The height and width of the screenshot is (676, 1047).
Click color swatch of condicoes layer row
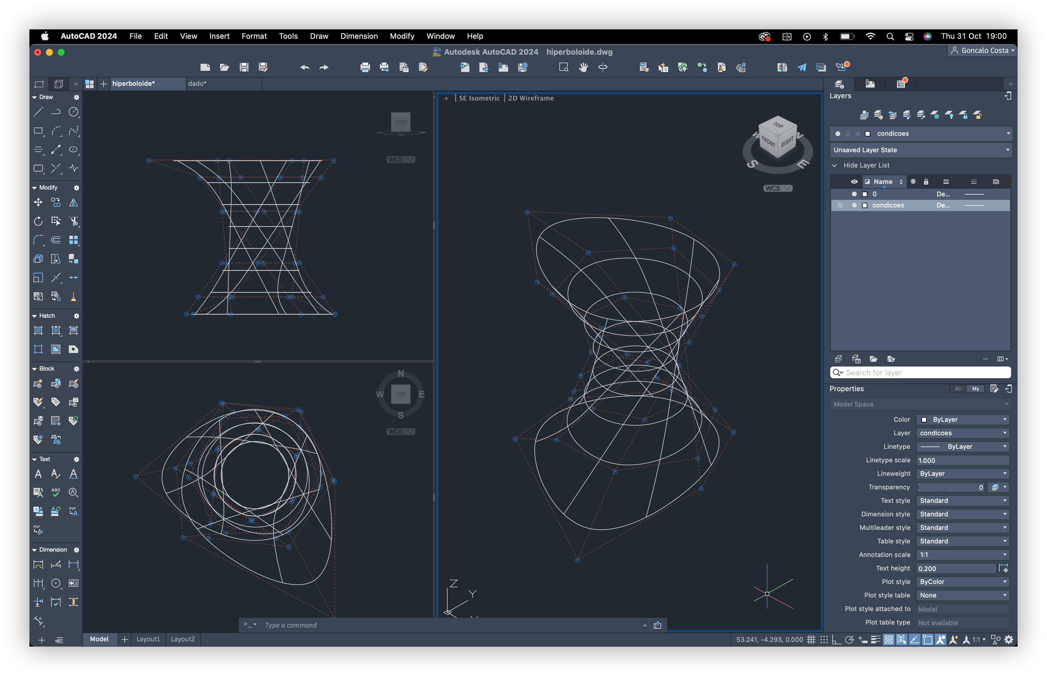click(865, 205)
